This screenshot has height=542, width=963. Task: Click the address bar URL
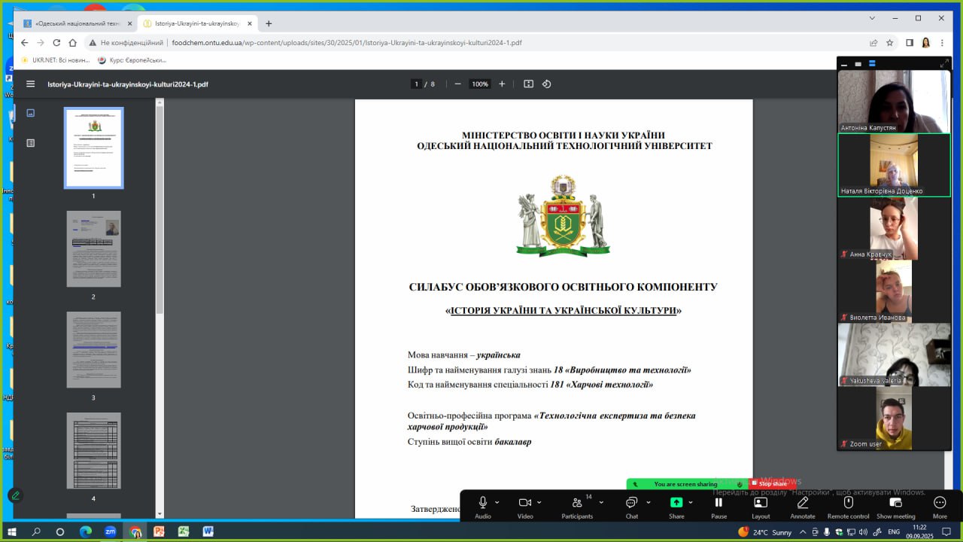click(347, 43)
